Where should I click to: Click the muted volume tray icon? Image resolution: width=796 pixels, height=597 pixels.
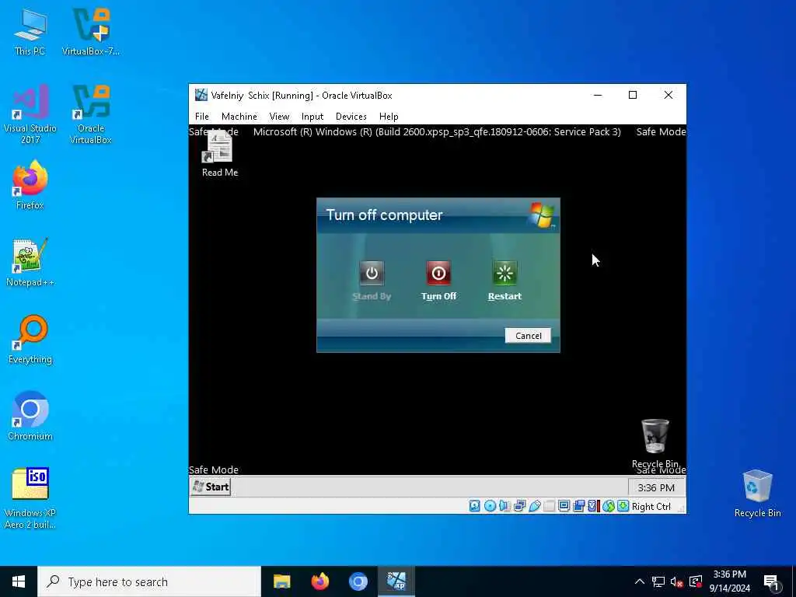coord(677,581)
